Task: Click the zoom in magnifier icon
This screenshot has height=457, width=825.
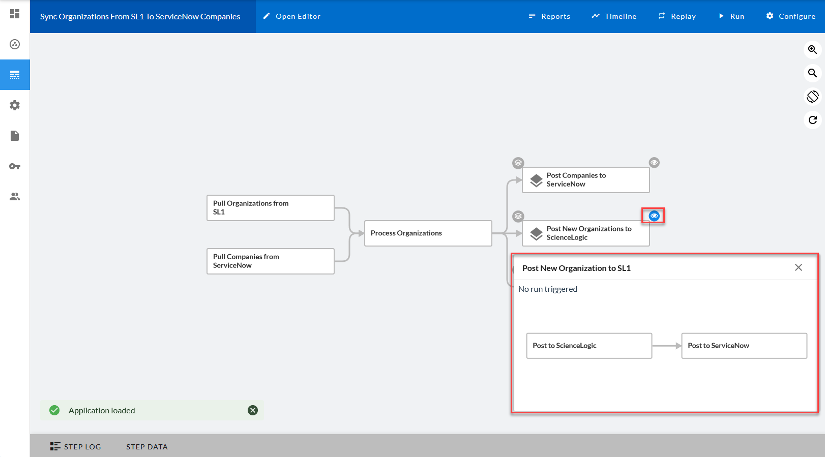Action: 812,50
